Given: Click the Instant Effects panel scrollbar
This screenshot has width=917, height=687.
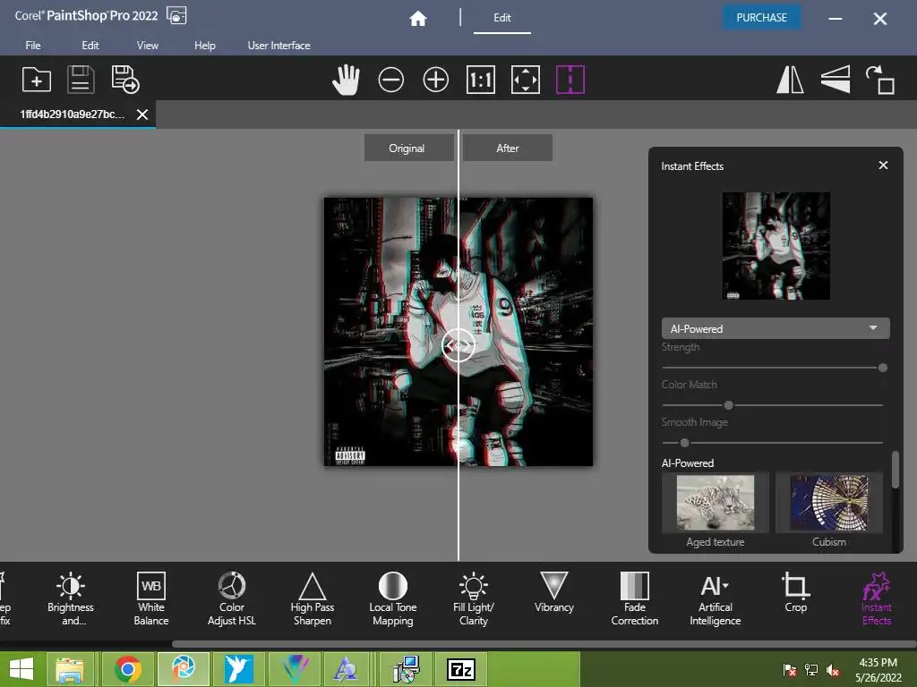Looking at the screenshot, I should coord(896,469).
